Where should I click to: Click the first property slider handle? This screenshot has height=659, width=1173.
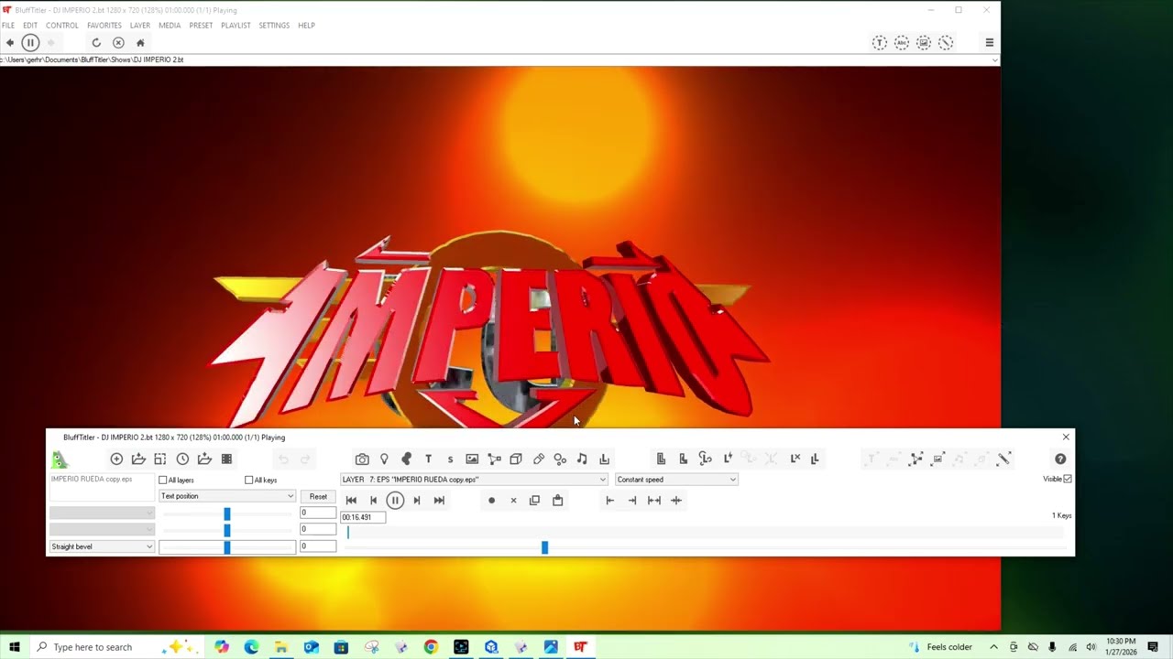[227, 513]
